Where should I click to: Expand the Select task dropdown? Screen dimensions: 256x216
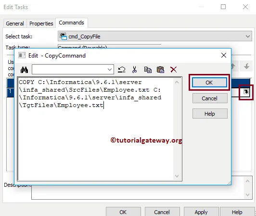coord(248,36)
